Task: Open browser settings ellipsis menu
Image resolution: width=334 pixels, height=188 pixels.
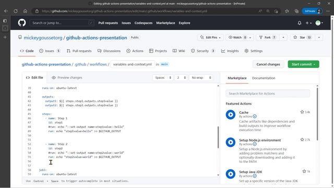Action: (328, 11)
